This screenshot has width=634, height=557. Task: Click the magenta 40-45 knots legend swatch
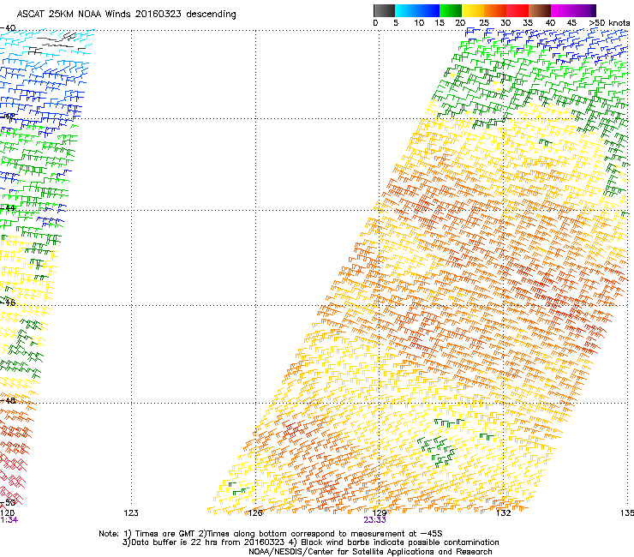tap(562, 10)
